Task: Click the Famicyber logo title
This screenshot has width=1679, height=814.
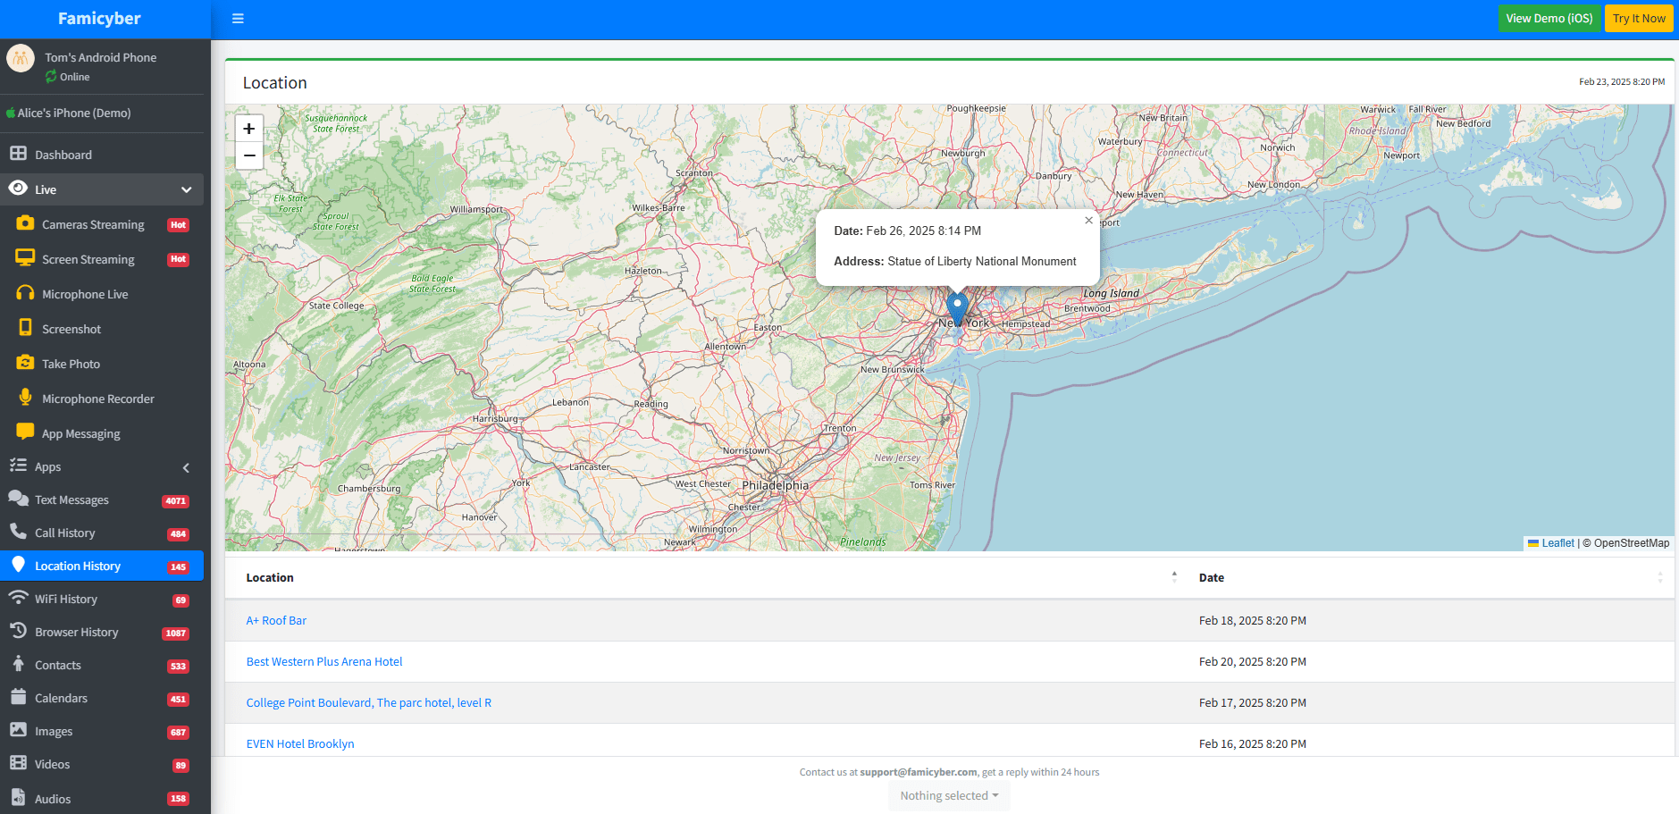Action: [99, 19]
